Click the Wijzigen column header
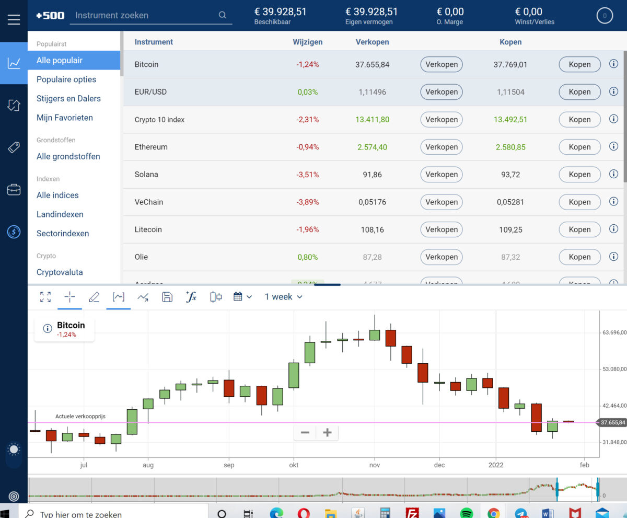 308,42
